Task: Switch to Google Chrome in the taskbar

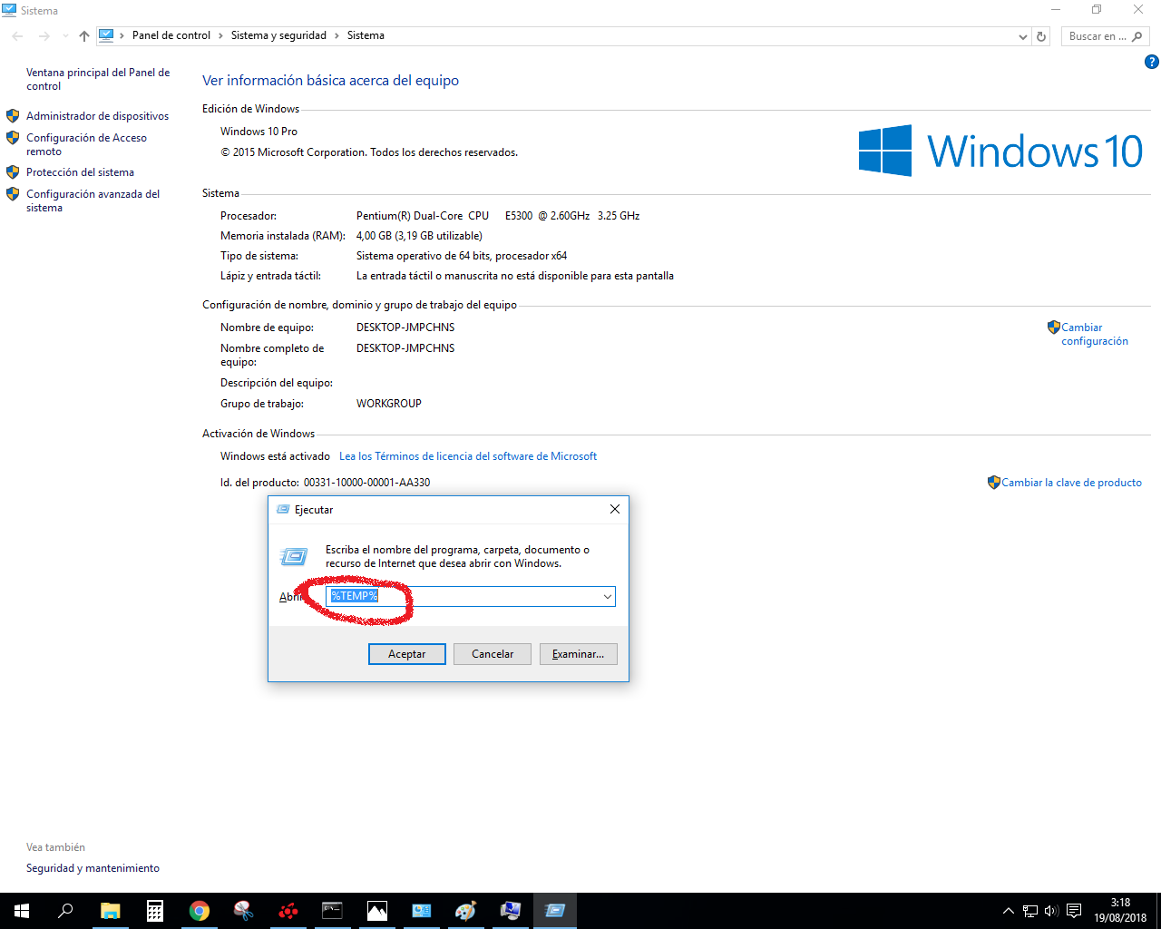Action: pos(199,911)
